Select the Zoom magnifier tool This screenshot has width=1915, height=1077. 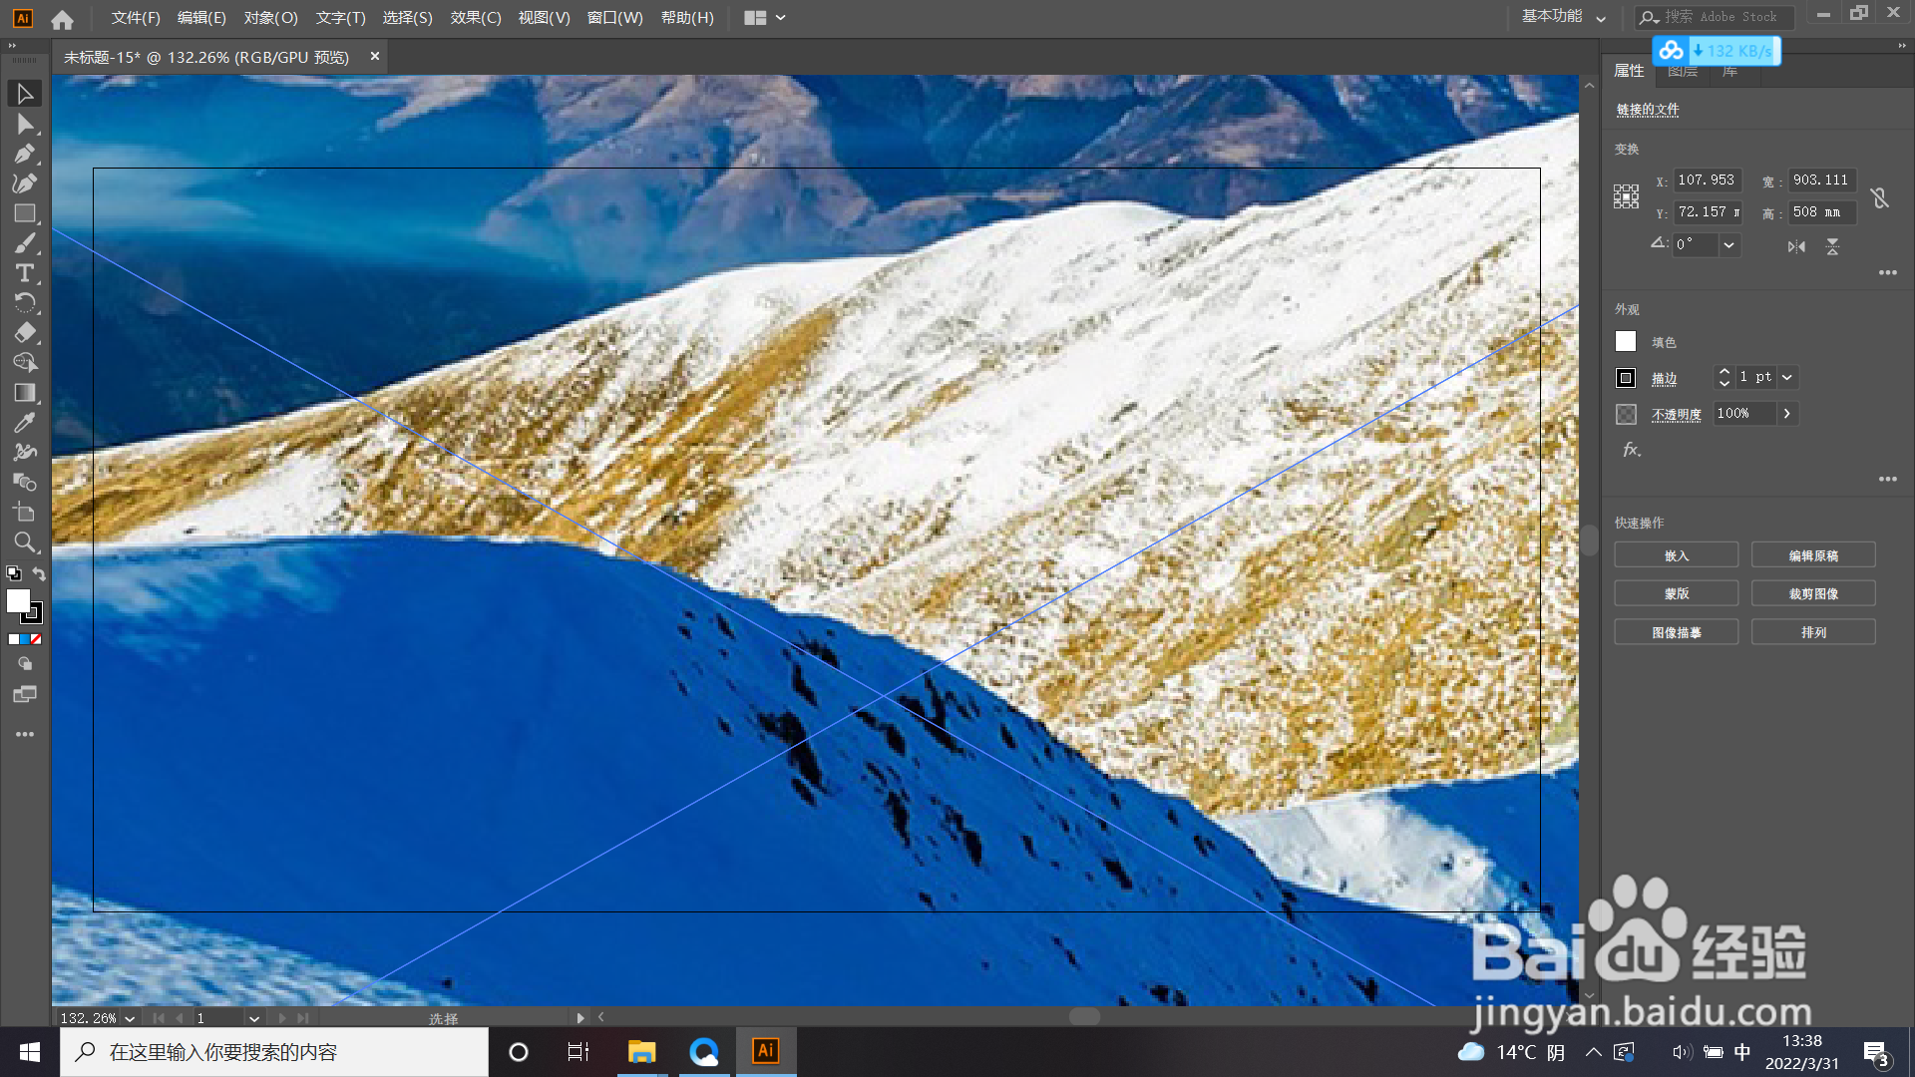[x=25, y=542]
